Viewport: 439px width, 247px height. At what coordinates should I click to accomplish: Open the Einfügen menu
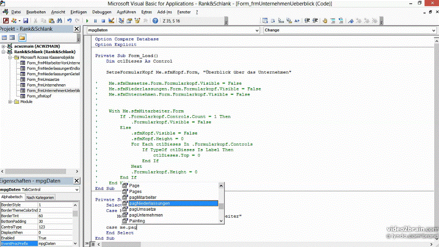point(78,12)
